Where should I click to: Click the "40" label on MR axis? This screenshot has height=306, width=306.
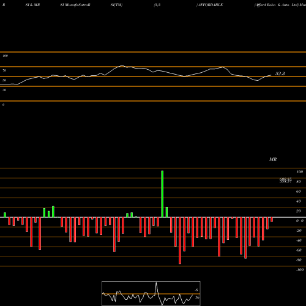click(x=298, y=201)
